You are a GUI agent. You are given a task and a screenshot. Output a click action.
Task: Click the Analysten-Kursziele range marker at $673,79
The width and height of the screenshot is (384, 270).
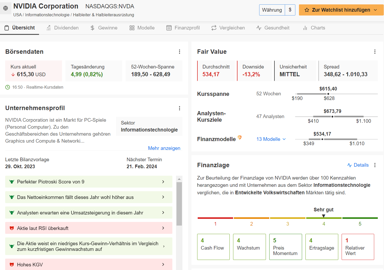pos(332,117)
